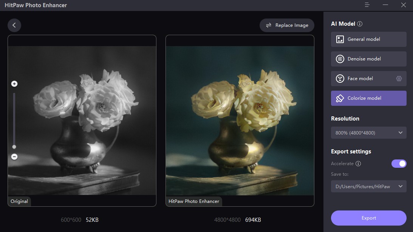Open the hamburger menu in title bar
Image resolution: width=413 pixels, height=232 pixels.
(x=367, y=5)
